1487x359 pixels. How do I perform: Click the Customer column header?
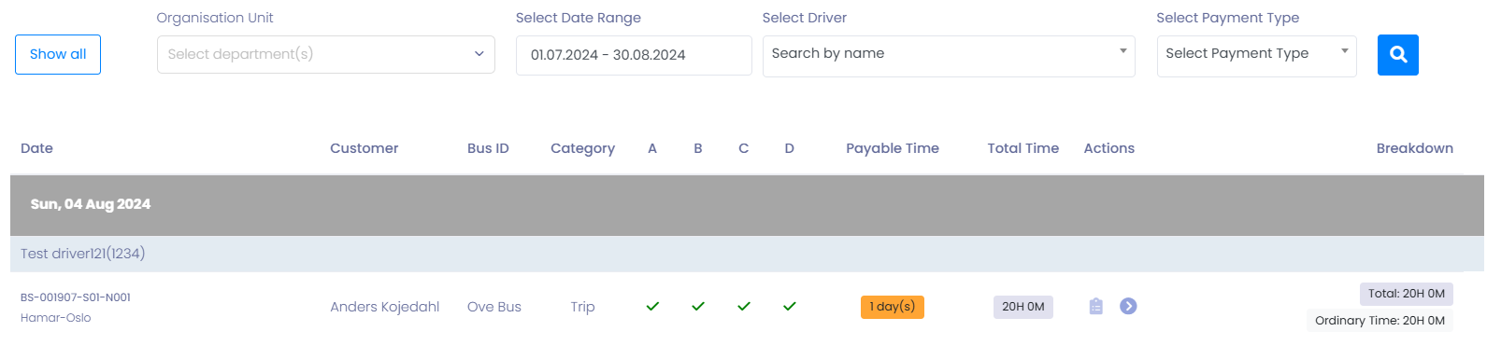pyautogui.click(x=364, y=148)
